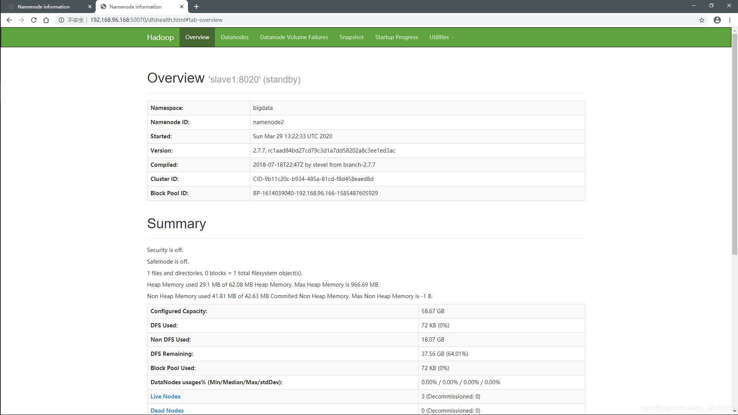Viewport: 738px width, 415px height.
Task: Open the Chrome three-dot menu
Action: point(730,20)
